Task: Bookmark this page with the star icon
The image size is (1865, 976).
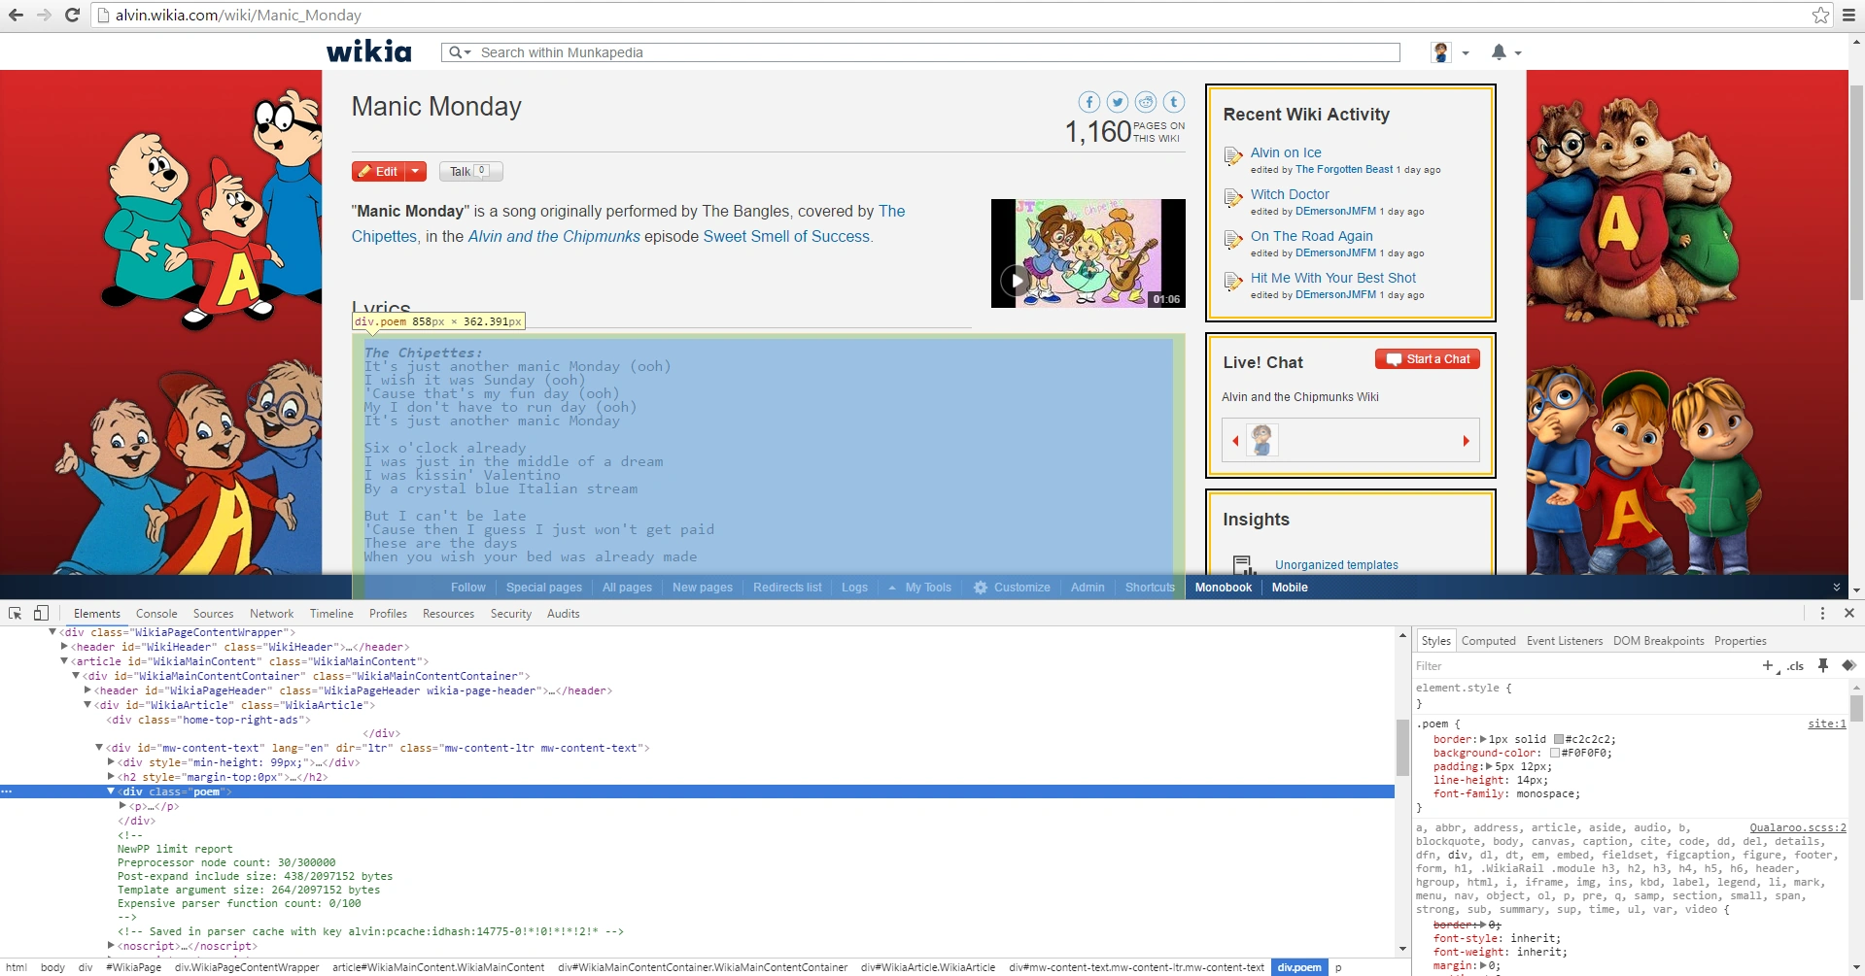Action: (1820, 16)
